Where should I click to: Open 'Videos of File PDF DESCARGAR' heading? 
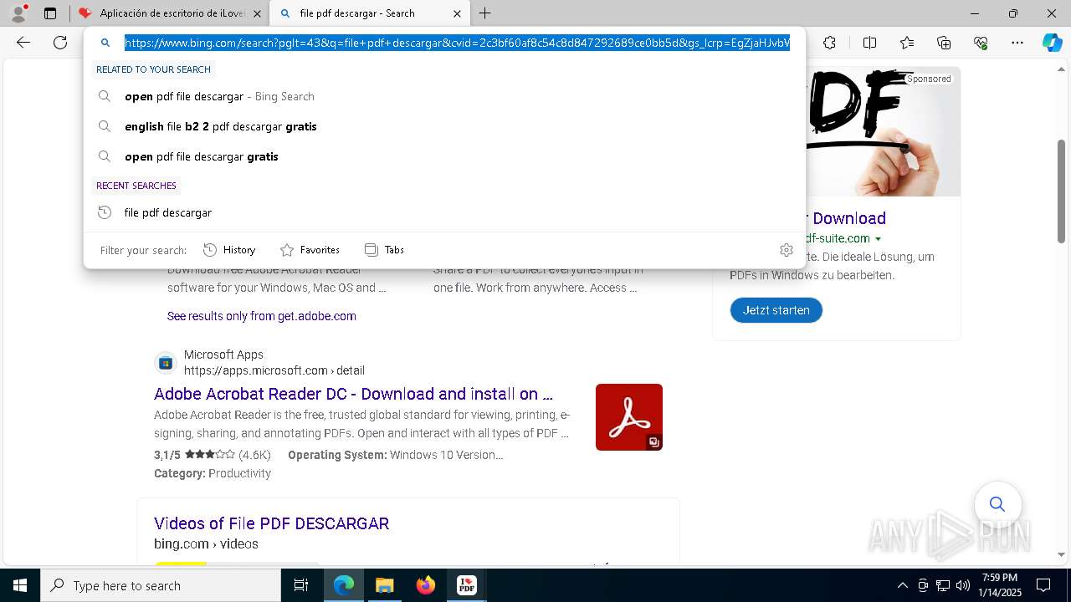click(271, 523)
